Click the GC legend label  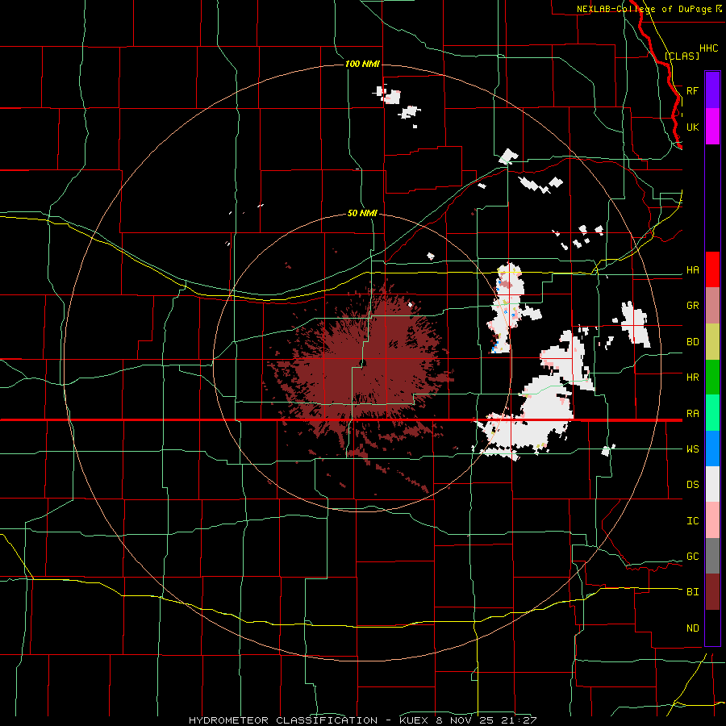click(692, 556)
